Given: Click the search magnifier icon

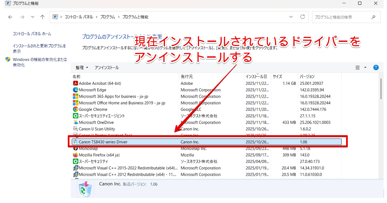Looking at the screenshot, I should [374, 17].
